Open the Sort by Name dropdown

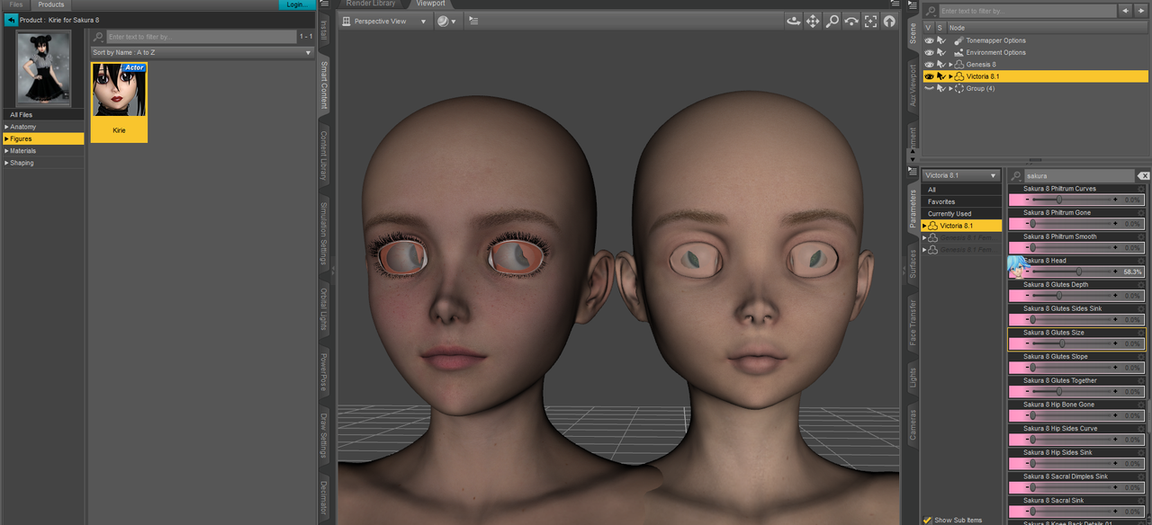pos(202,52)
